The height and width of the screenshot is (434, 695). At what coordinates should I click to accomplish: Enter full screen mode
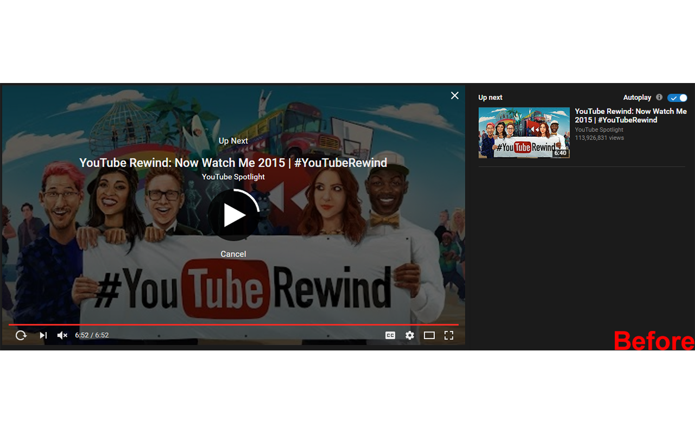449,335
